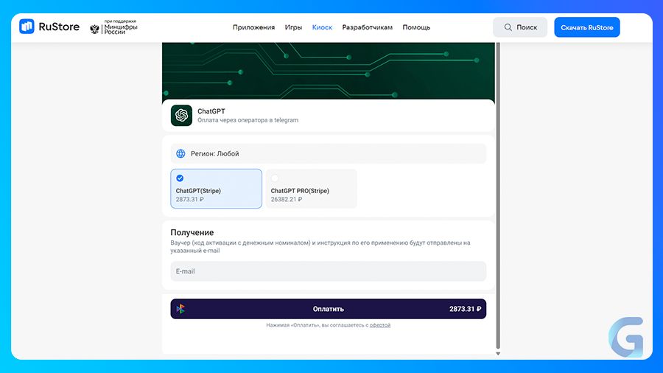Click the Оплатить payment button

(x=328, y=309)
